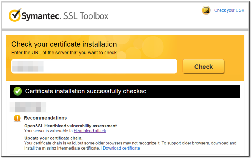Click the Download certificate link
252x159 pixels.
[x=121, y=148]
